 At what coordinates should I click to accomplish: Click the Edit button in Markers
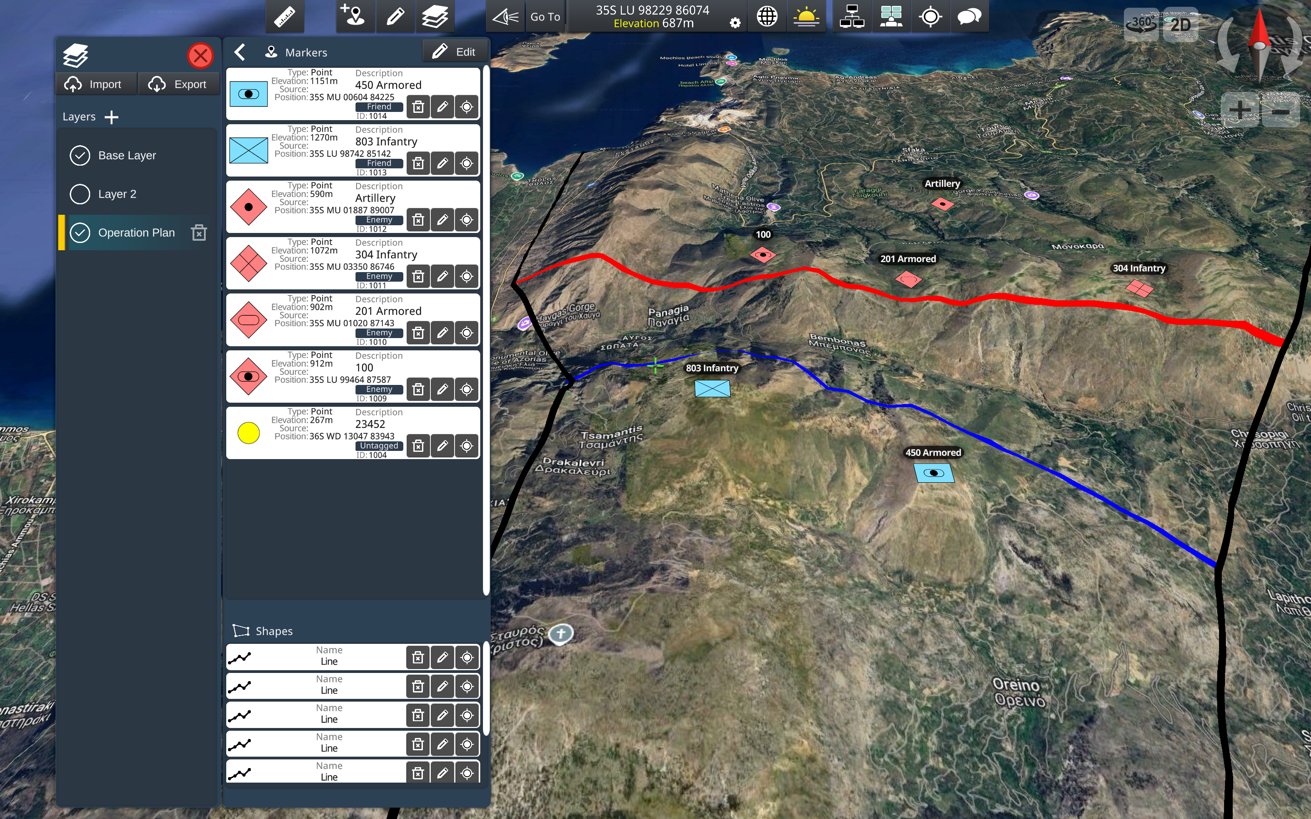pos(454,51)
